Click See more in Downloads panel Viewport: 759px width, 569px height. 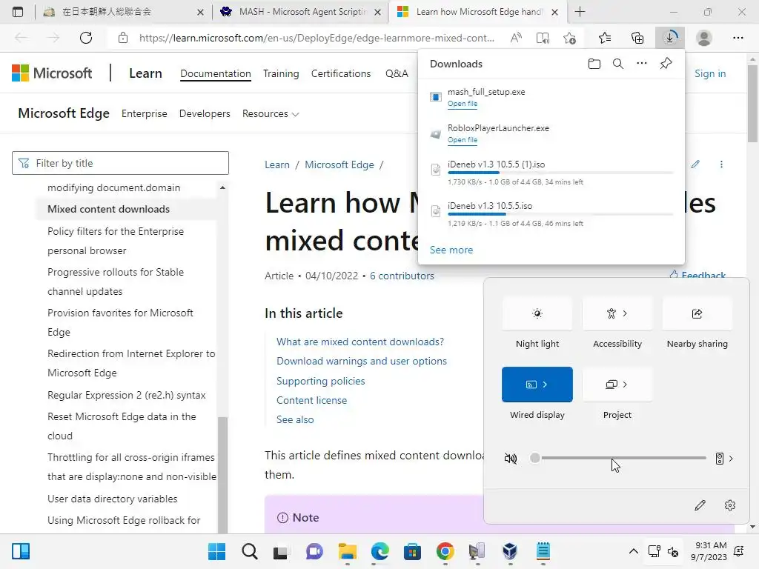point(451,250)
